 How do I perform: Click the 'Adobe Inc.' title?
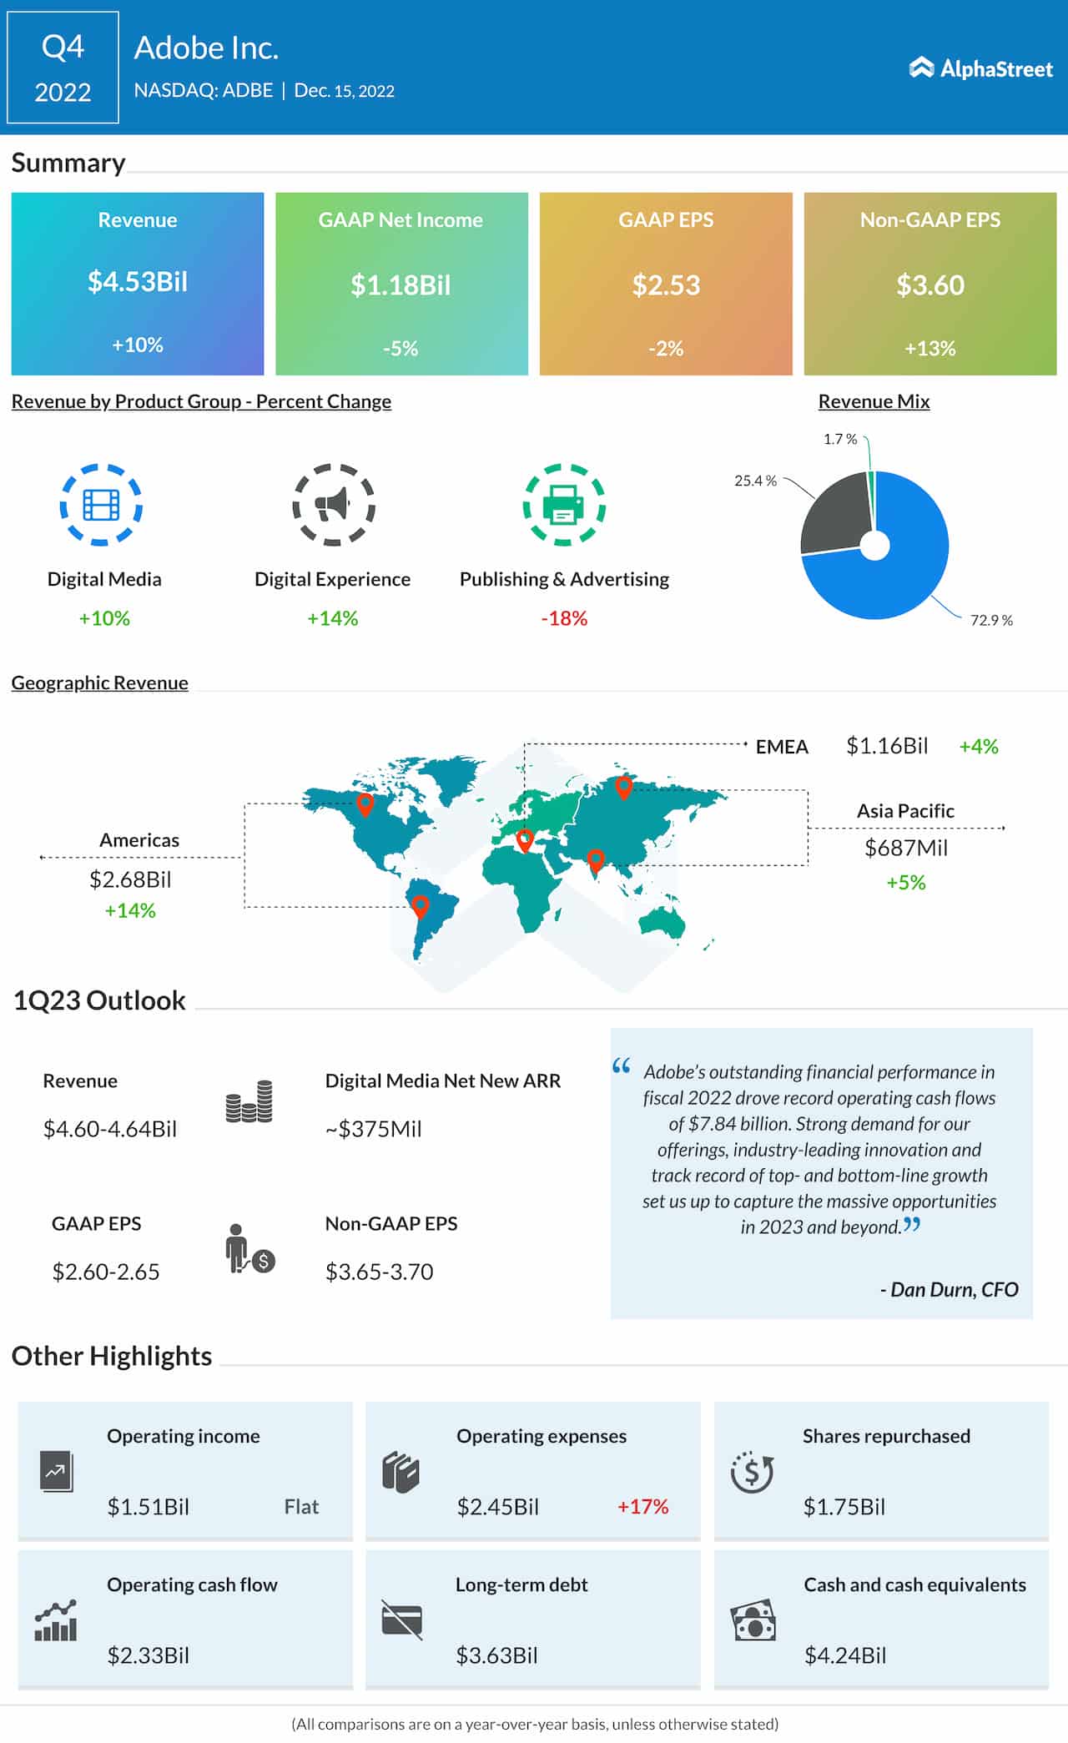pos(206,48)
